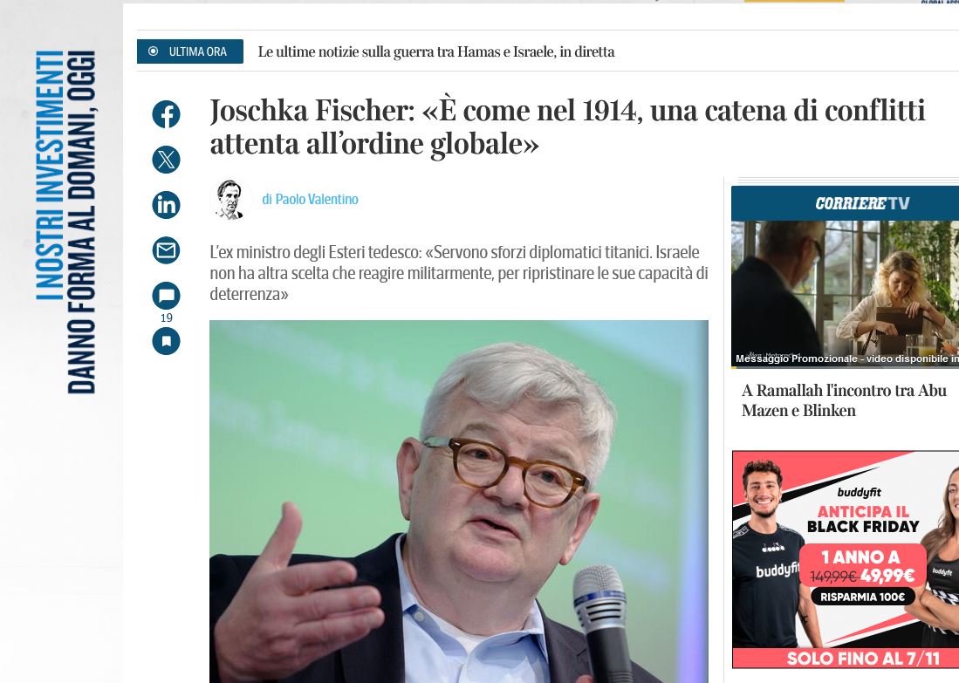Click the Ultima Ora label
The height and width of the screenshot is (683, 959).
click(x=198, y=52)
